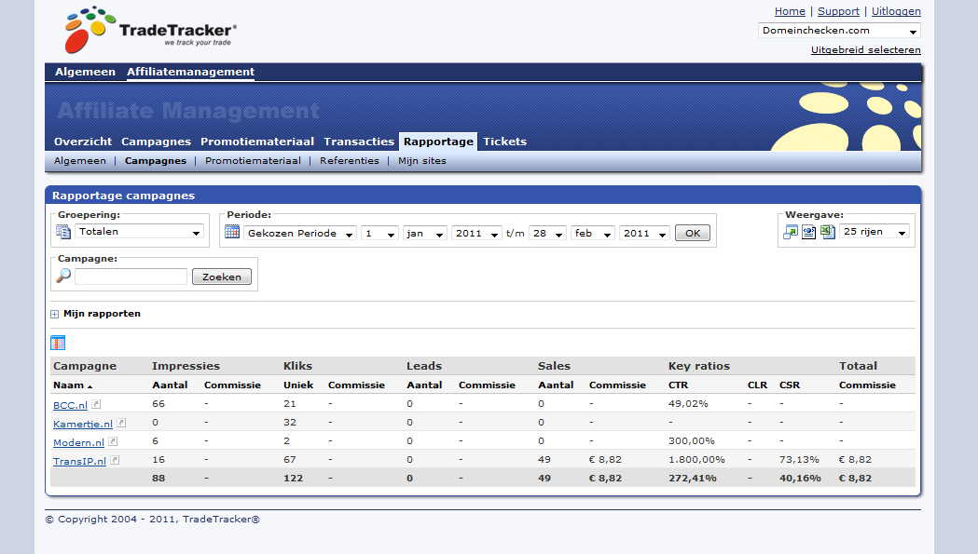Click the CTR column header
The image size is (978, 554).
[678, 385]
